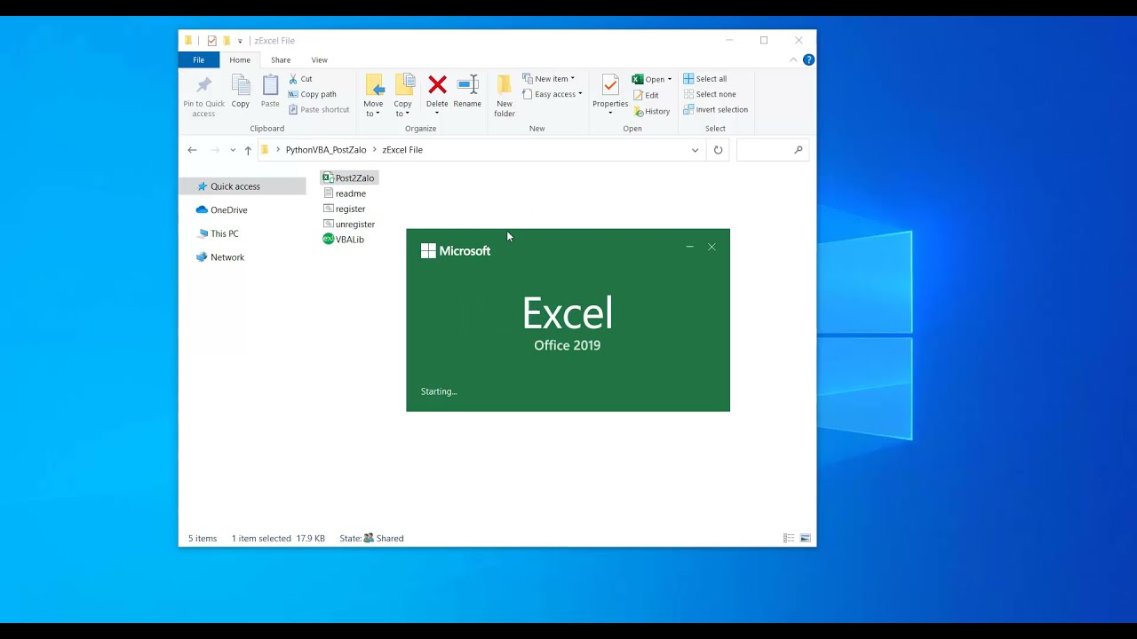Click Invert selection in ribbon
The width and height of the screenshot is (1137, 639).
point(715,109)
